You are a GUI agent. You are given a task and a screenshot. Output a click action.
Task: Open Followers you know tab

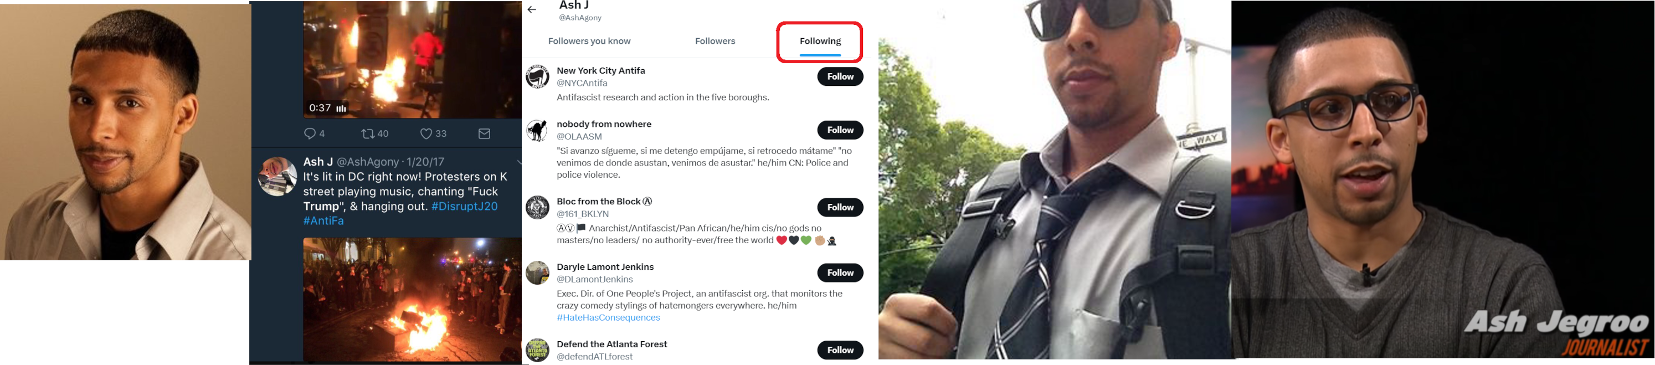coord(589,41)
